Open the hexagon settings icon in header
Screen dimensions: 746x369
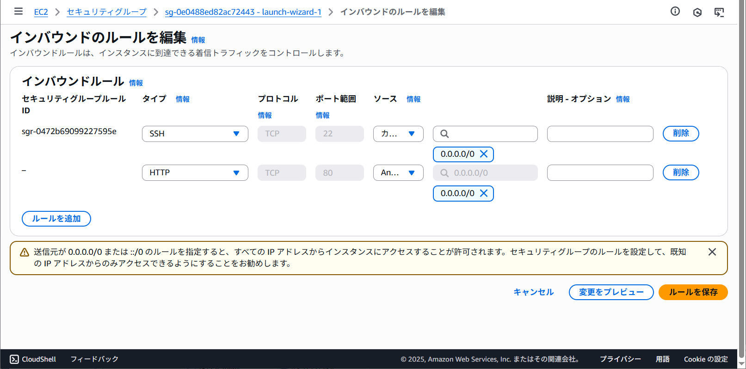point(697,12)
